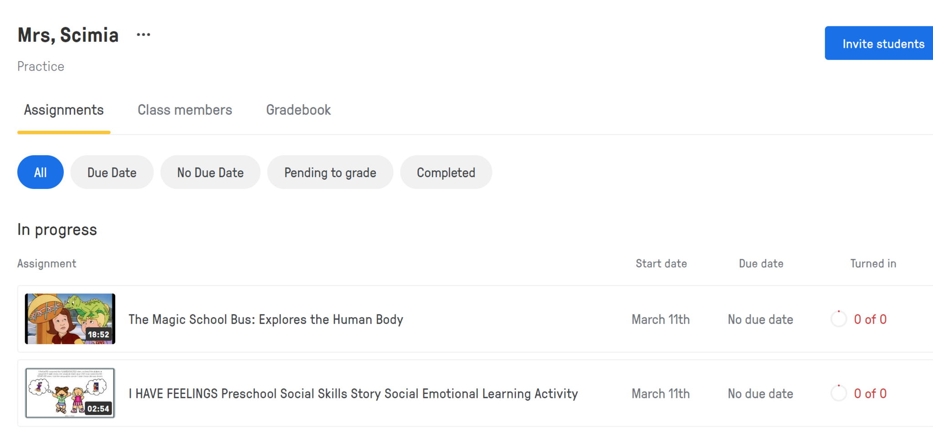933x442 pixels.
Task: Select the All filter chip
Action: [40, 173]
